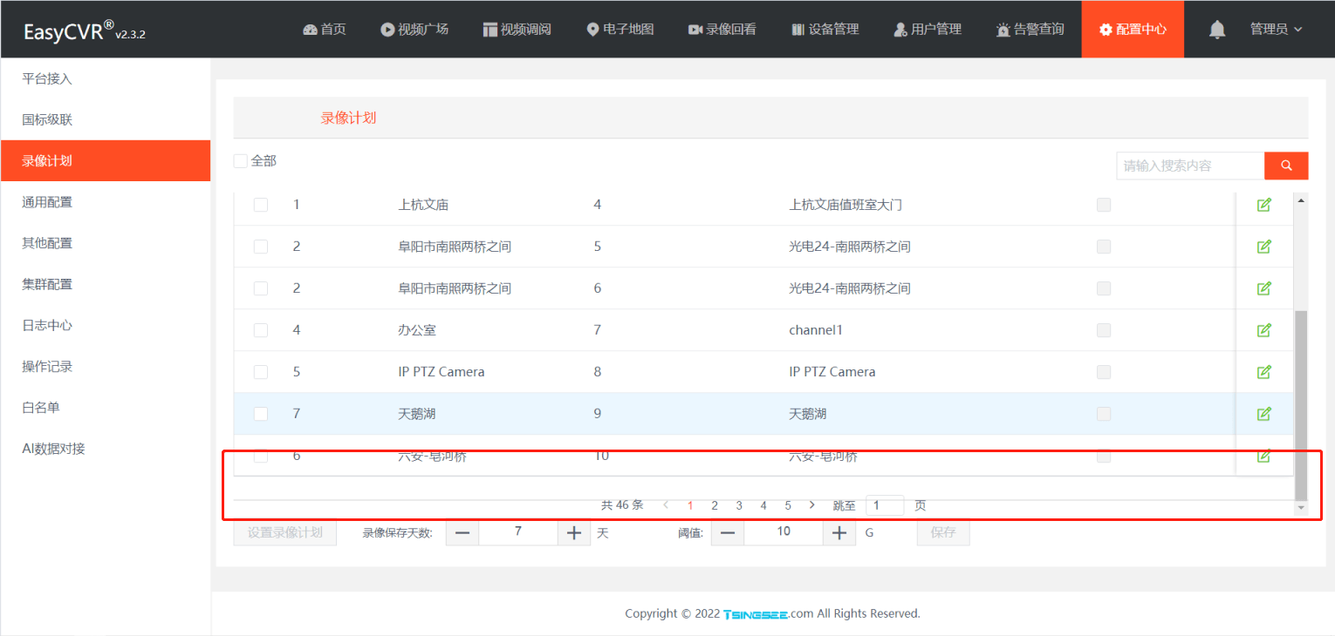Go to page 5 in pagination
This screenshot has width=1335, height=636.
point(788,505)
